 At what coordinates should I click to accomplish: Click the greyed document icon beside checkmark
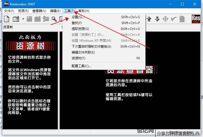pos(182,19)
